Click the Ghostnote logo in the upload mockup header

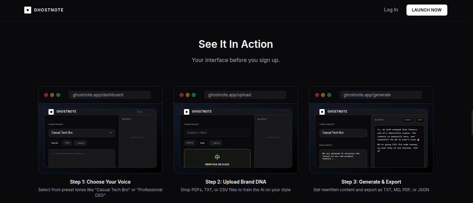(186, 111)
